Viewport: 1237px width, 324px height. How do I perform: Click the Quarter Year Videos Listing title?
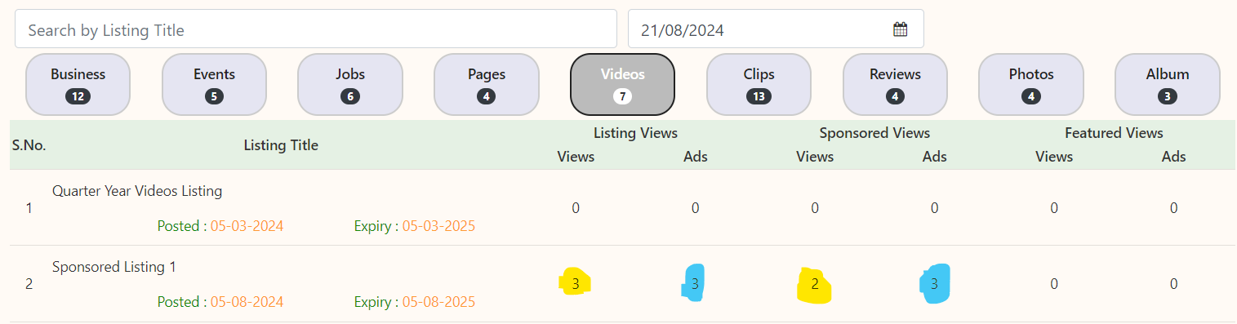137,191
